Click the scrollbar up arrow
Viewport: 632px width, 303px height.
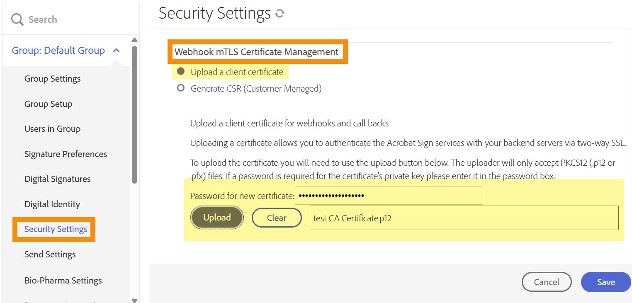tap(134, 40)
